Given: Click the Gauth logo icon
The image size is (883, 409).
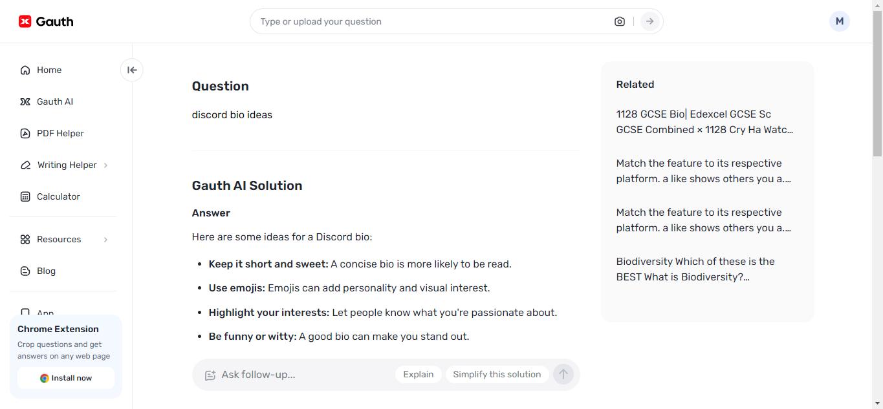Looking at the screenshot, I should [25, 21].
